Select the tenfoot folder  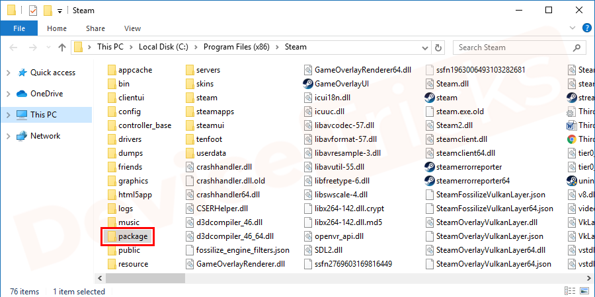[204, 139]
